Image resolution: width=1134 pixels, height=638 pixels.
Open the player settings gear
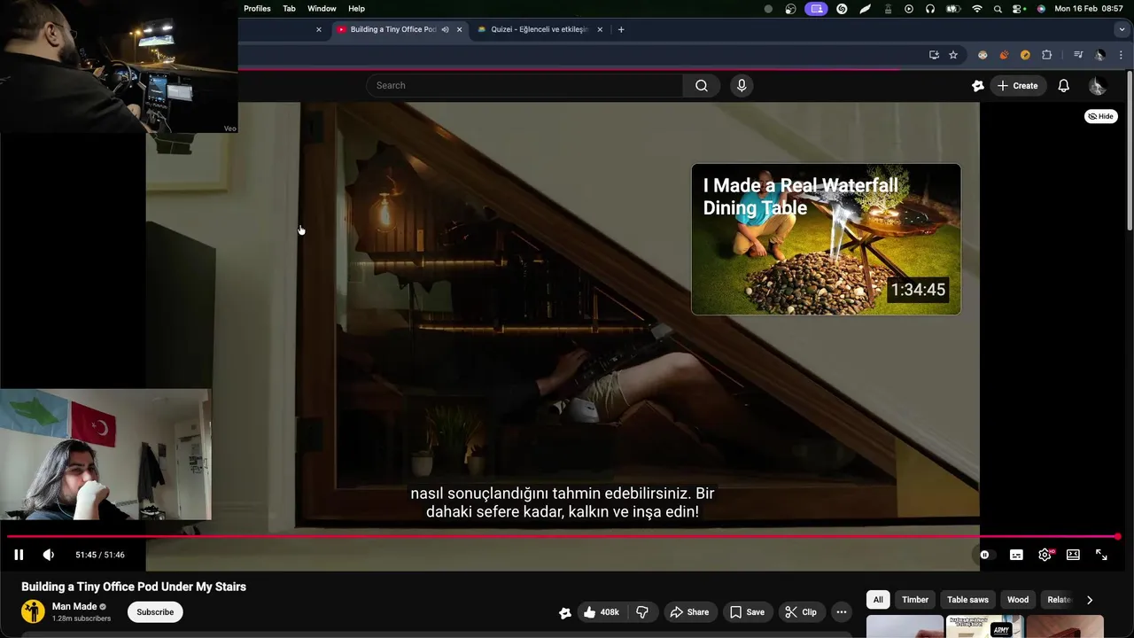[x=1045, y=555]
